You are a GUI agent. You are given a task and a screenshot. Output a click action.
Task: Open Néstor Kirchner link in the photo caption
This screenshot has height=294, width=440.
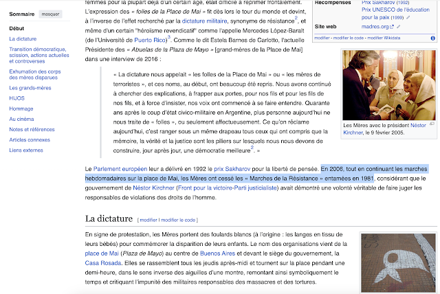pyautogui.click(x=384, y=129)
